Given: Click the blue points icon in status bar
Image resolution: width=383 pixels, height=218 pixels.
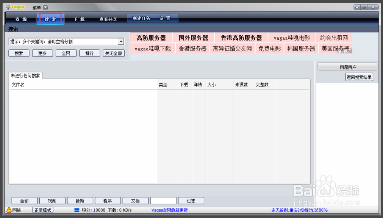Looking at the screenshot, I should click(x=77, y=210).
